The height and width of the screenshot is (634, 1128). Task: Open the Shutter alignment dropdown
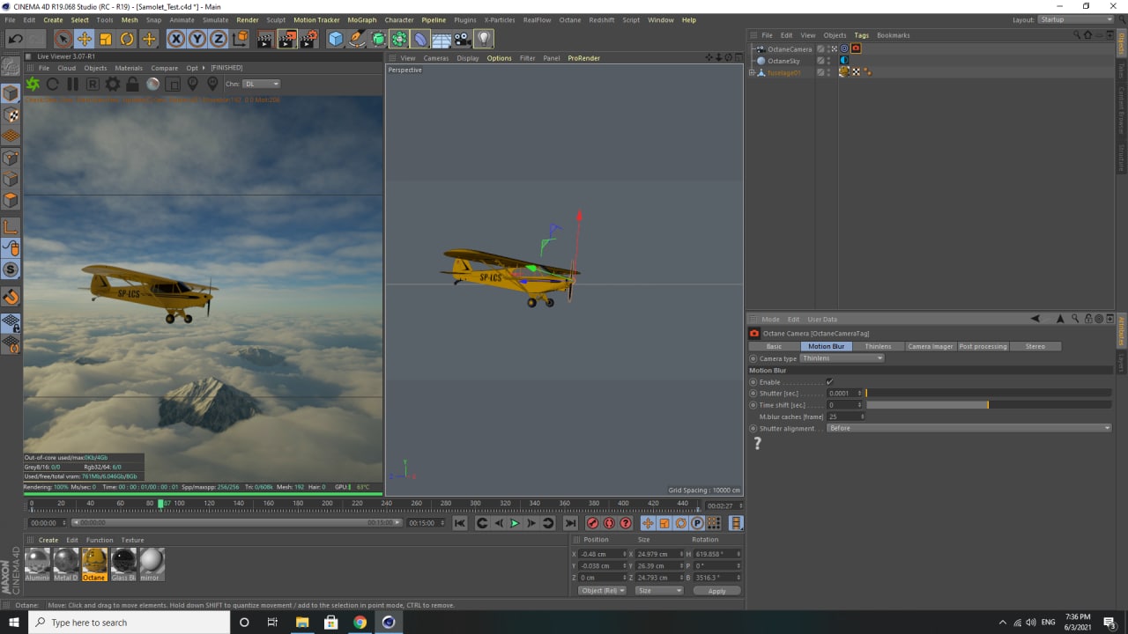(969, 428)
